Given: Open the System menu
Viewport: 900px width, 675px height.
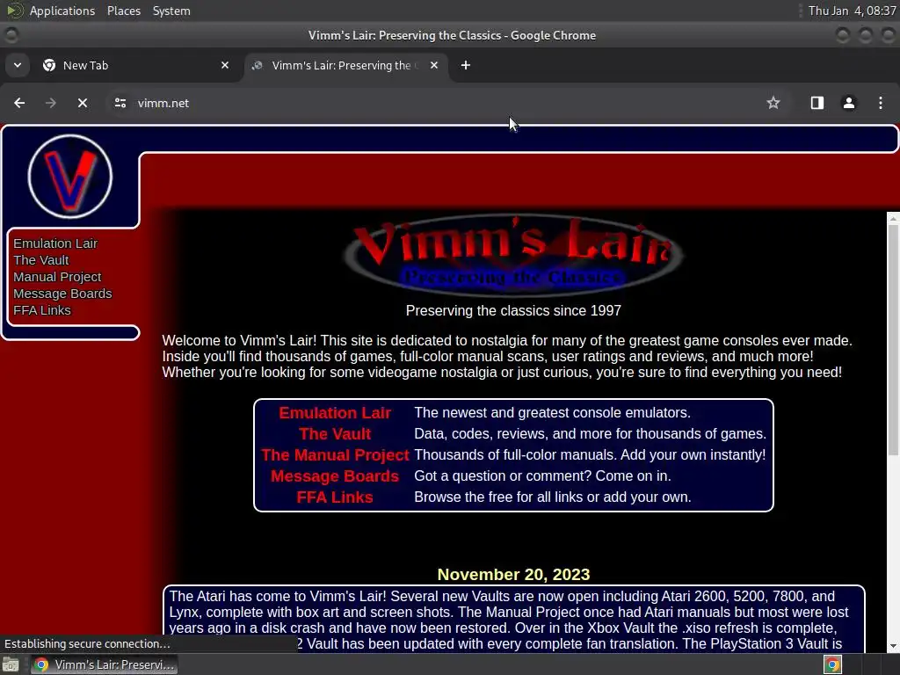Looking at the screenshot, I should coord(171,11).
